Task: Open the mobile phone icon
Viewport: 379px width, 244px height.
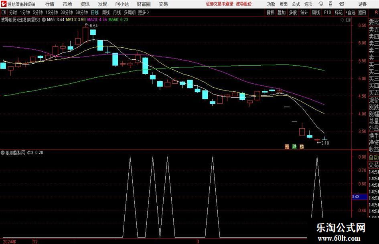Action: (x=330, y=4)
